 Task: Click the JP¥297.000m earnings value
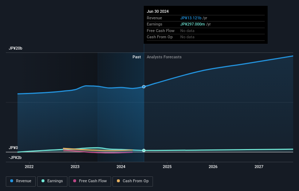[x=193, y=24]
